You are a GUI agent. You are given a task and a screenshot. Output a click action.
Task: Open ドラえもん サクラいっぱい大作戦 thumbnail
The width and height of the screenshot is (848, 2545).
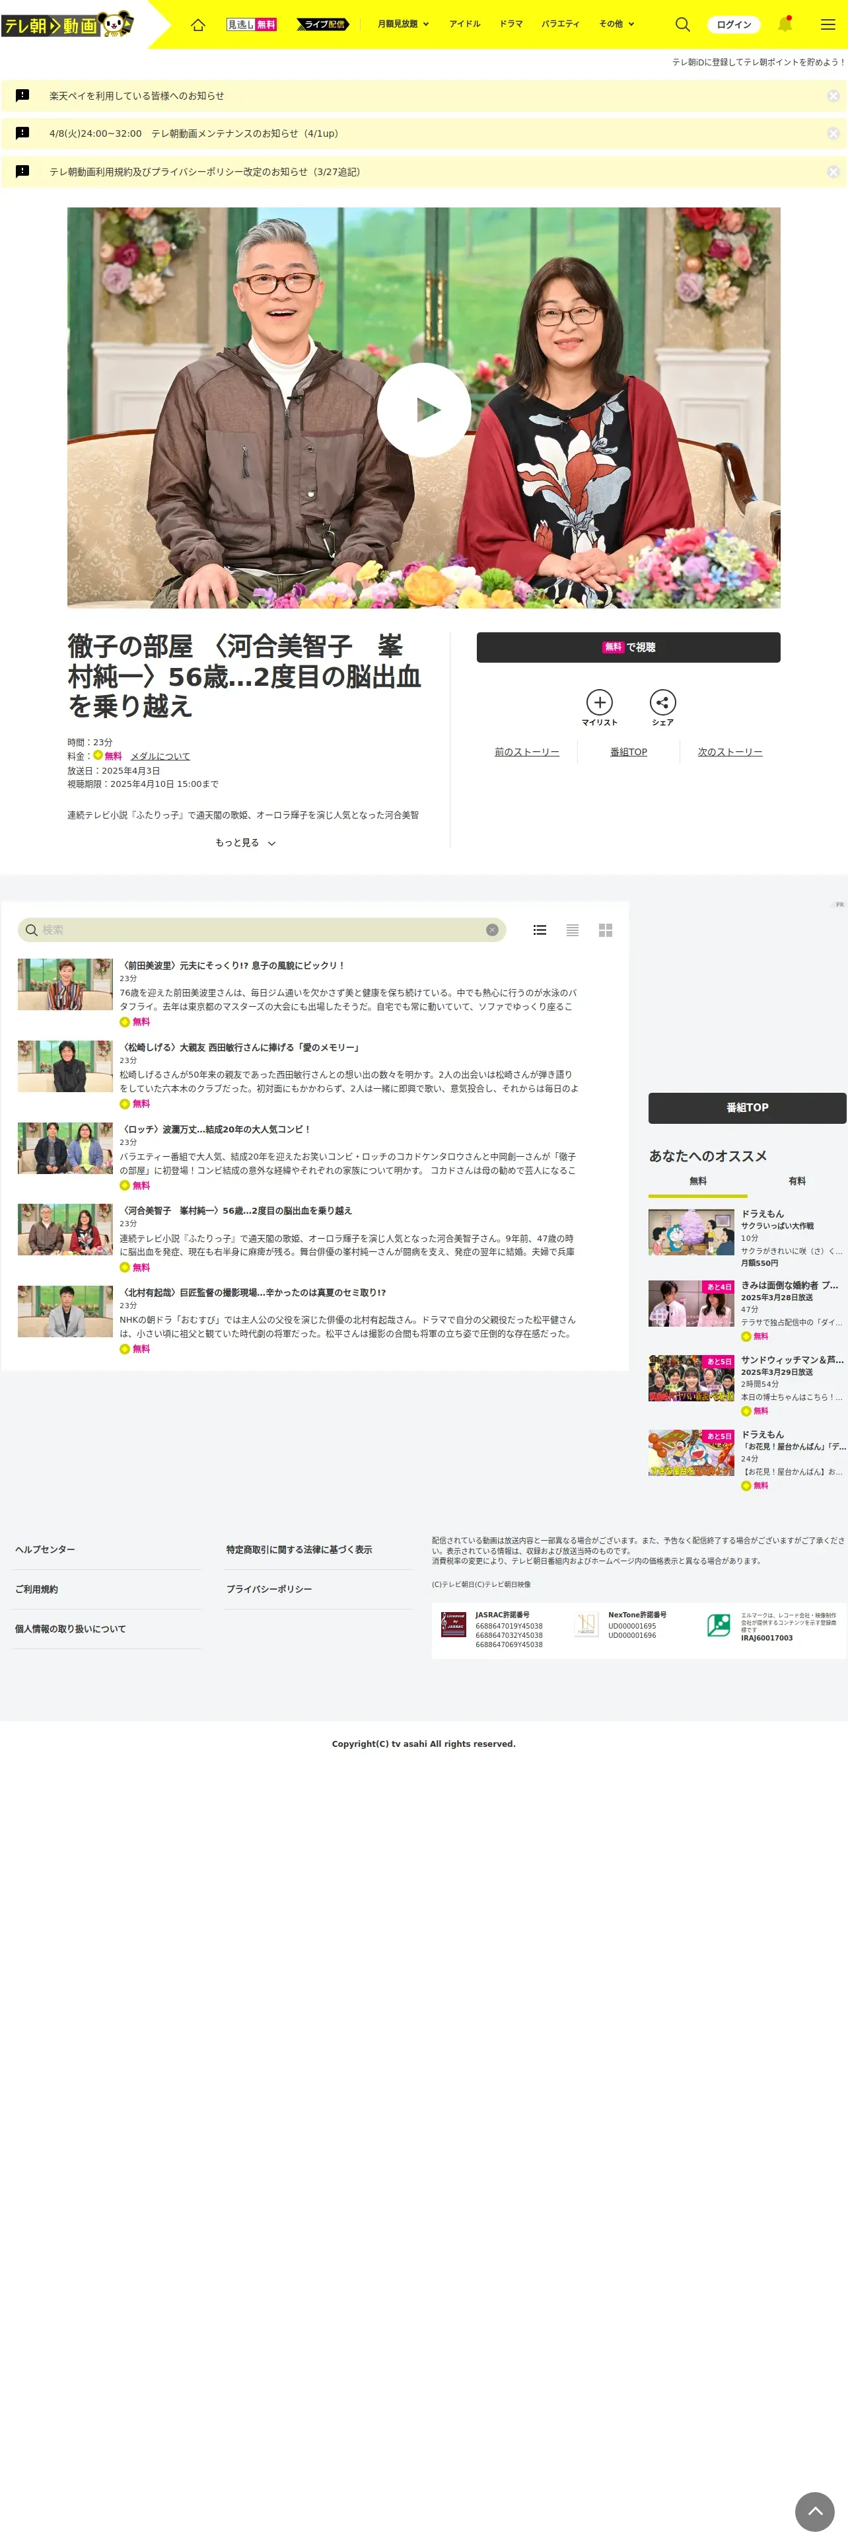[691, 1231]
